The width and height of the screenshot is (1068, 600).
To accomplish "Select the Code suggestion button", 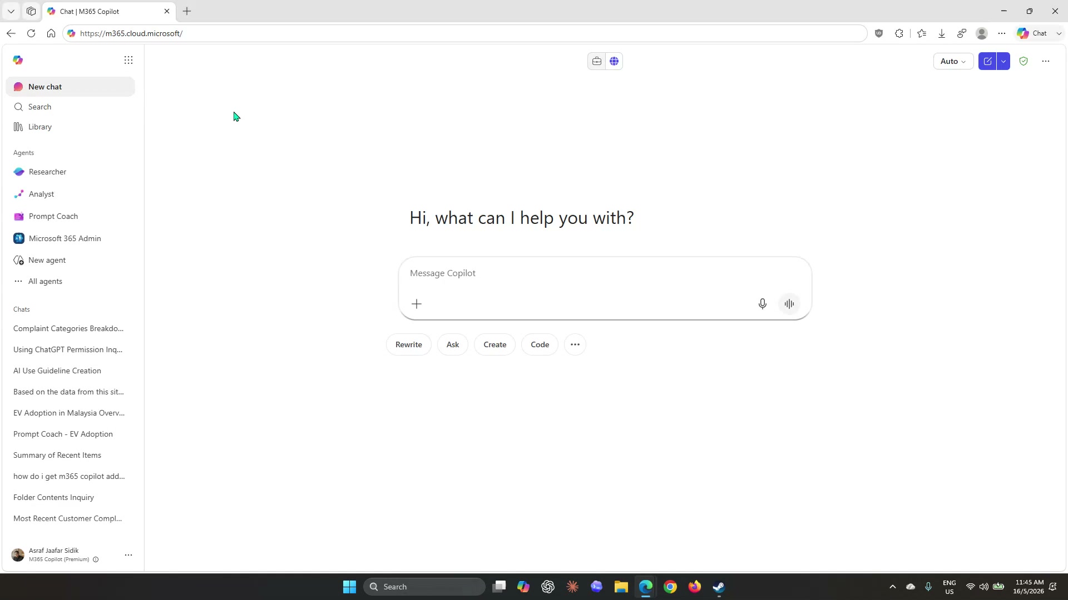I will pyautogui.click(x=540, y=344).
